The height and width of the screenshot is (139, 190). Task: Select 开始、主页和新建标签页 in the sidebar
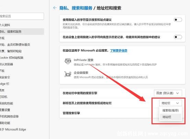click(x=22, y=45)
